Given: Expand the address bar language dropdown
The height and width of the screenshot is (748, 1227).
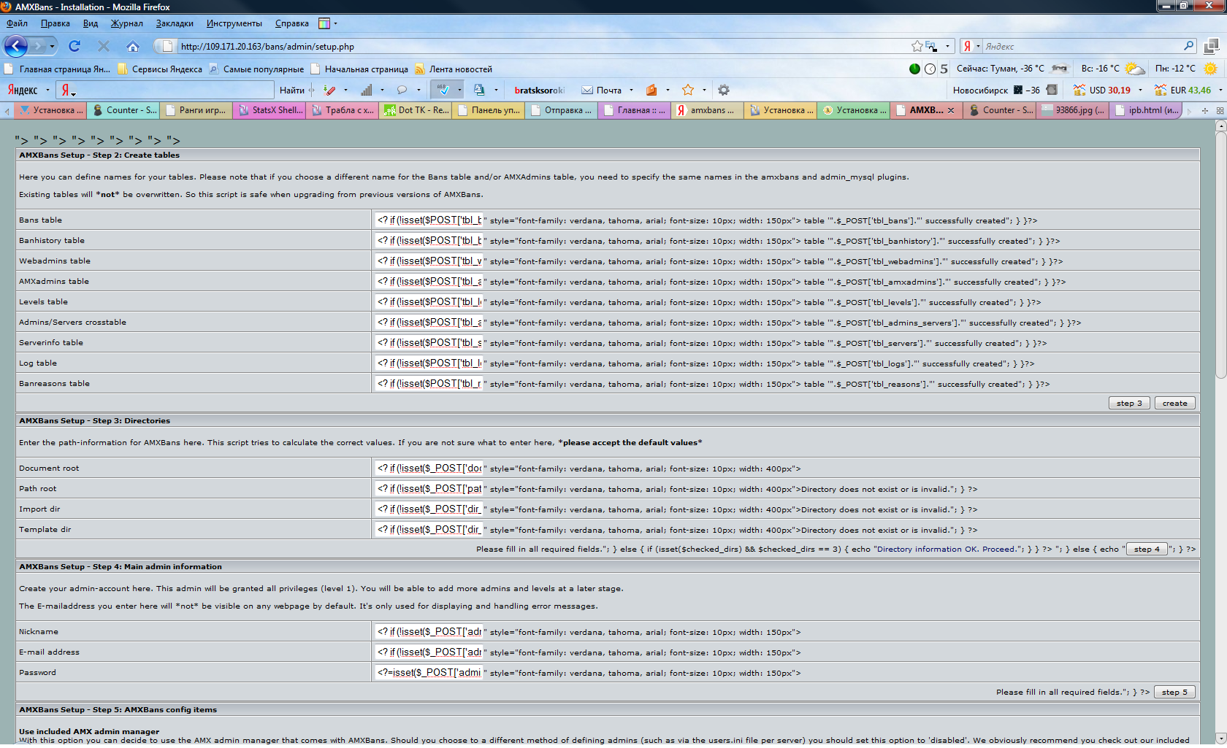Looking at the screenshot, I should click(947, 46).
